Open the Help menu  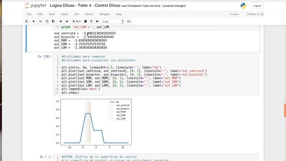pyautogui.click(x=118, y=14)
